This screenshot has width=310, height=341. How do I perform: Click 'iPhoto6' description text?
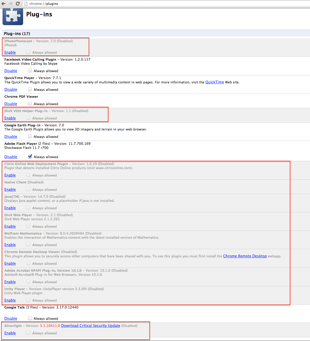click(x=11, y=45)
